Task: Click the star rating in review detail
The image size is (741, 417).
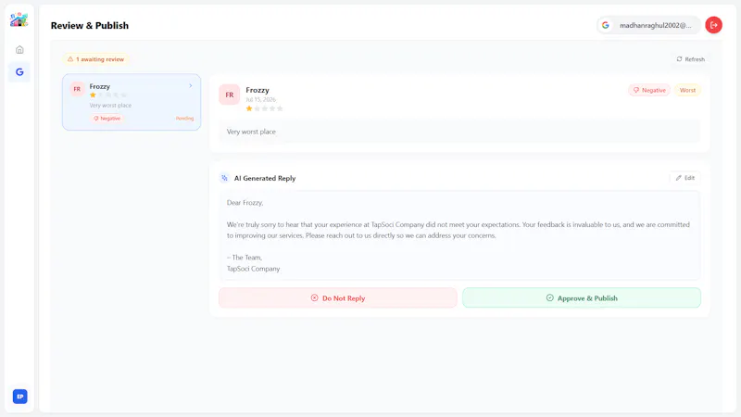Action: [264, 108]
